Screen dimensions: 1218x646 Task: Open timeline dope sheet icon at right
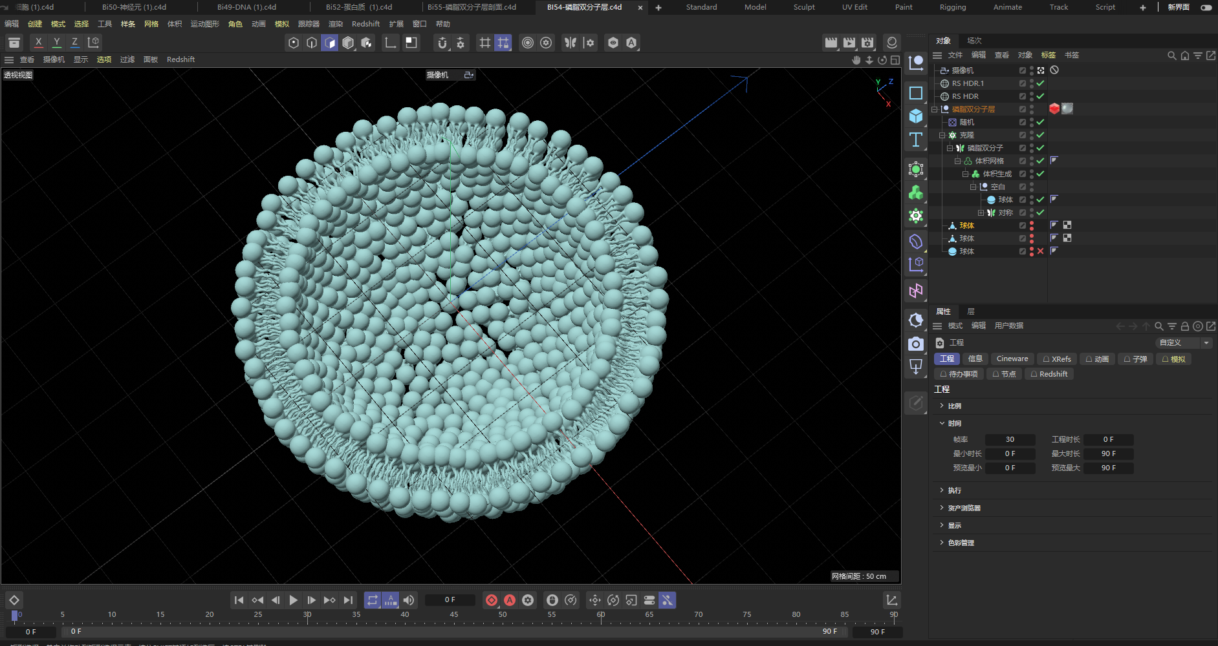coord(891,600)
